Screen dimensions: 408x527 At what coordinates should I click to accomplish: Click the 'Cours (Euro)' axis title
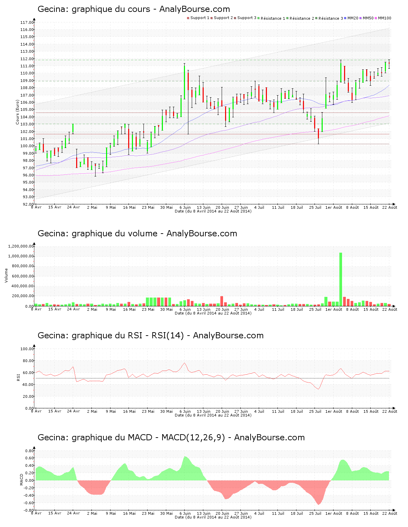pyautogui.click(x=17, y=112)
